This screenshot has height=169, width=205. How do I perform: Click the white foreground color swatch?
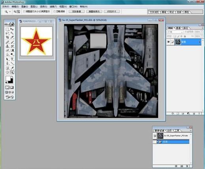(8, 79)
